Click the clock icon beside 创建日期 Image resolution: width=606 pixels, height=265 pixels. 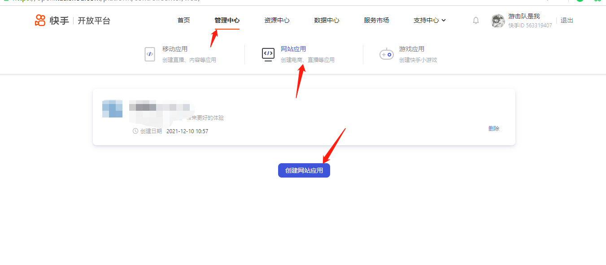click(x=135, y=131)
